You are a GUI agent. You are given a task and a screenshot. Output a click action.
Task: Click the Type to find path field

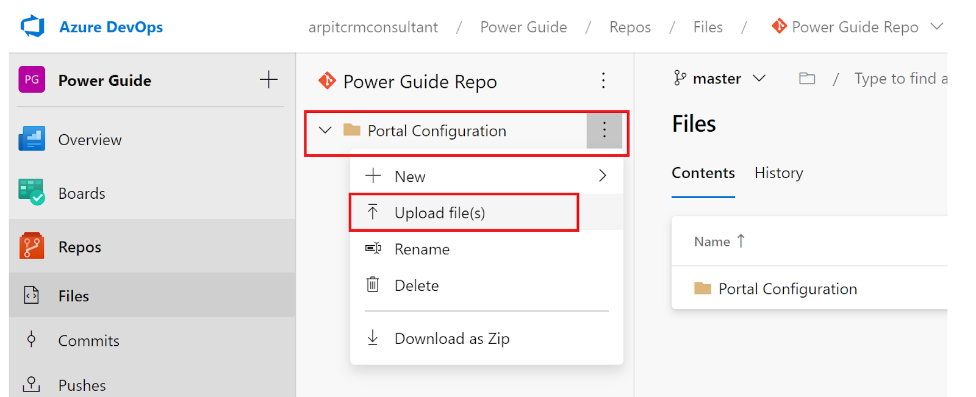(900, 79)
